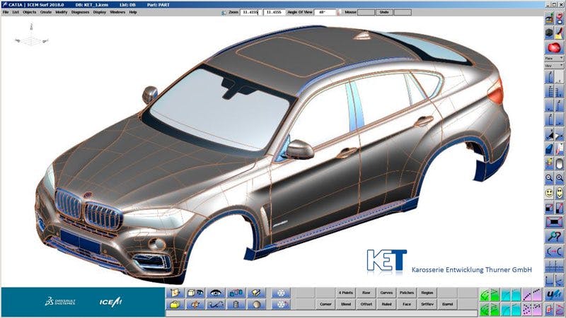The width and height of the screenshot is (566, 318).
Task: Click the white oval shape icon
Action: point(559,163)
